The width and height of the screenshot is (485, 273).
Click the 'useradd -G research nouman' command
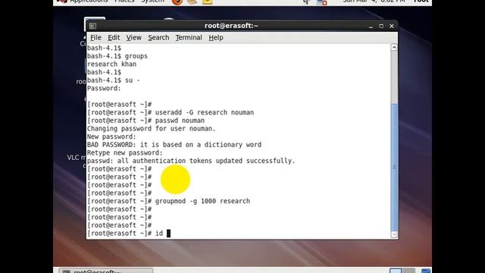click(205, 112)
